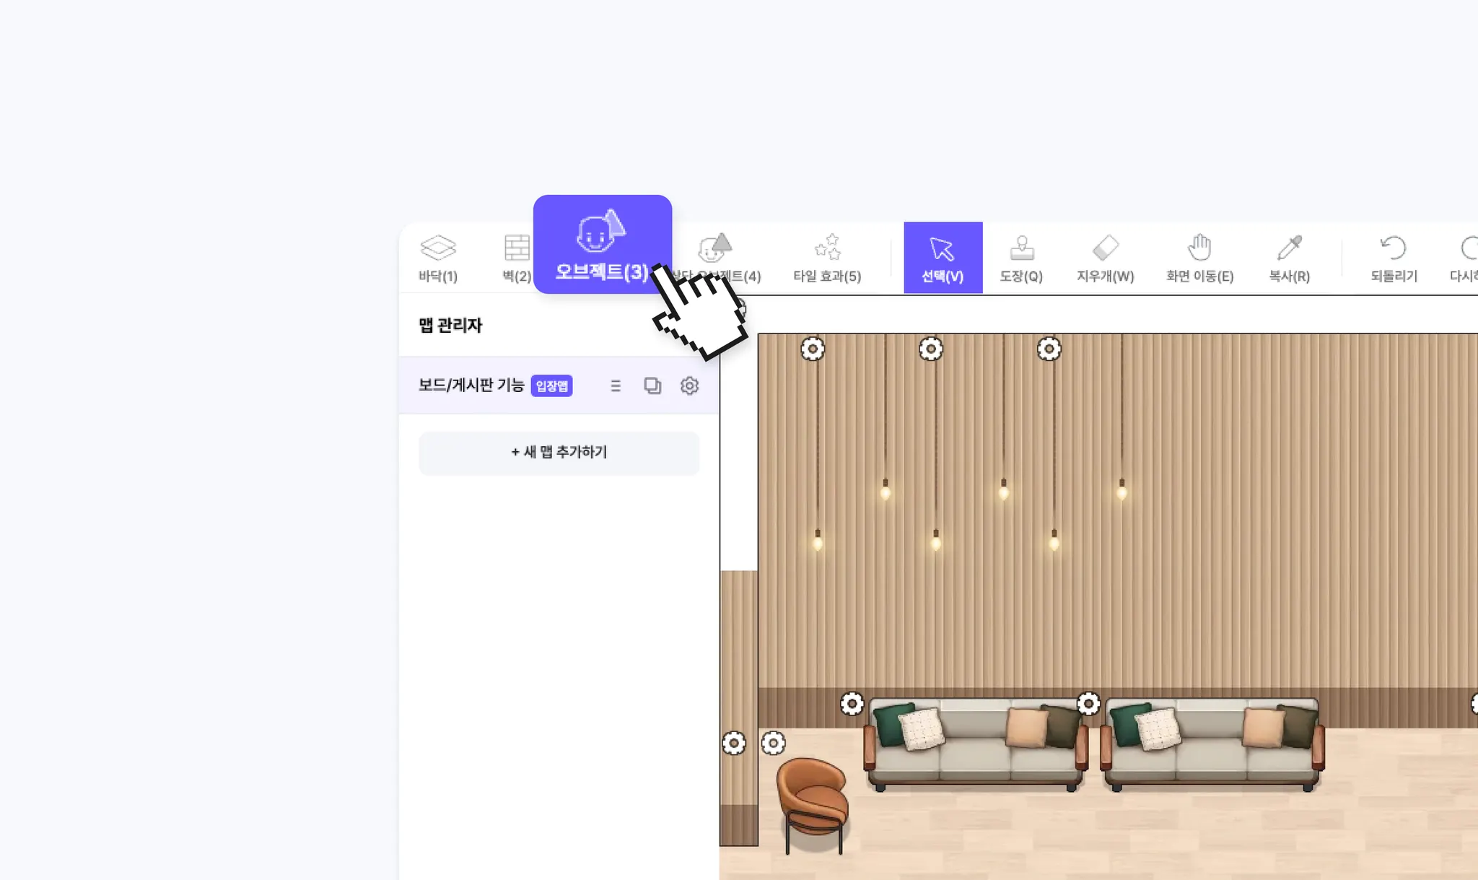Click the left sofa on the map

tap(976, 744)
